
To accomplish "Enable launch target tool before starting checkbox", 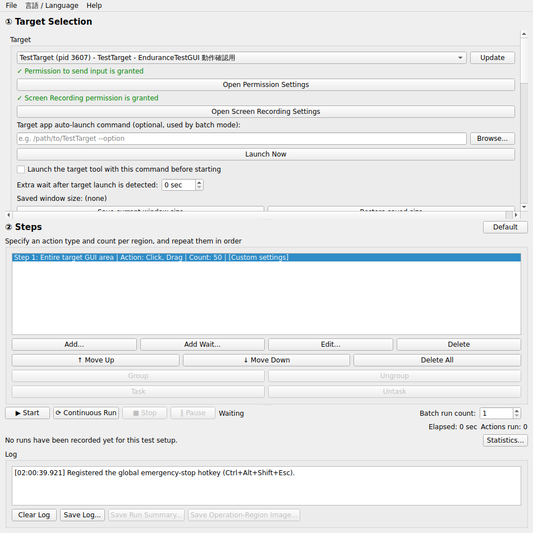I will click(21, 169).
